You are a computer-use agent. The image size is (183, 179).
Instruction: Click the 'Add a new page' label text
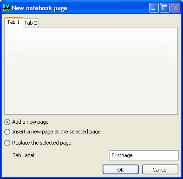coord(30,122)
